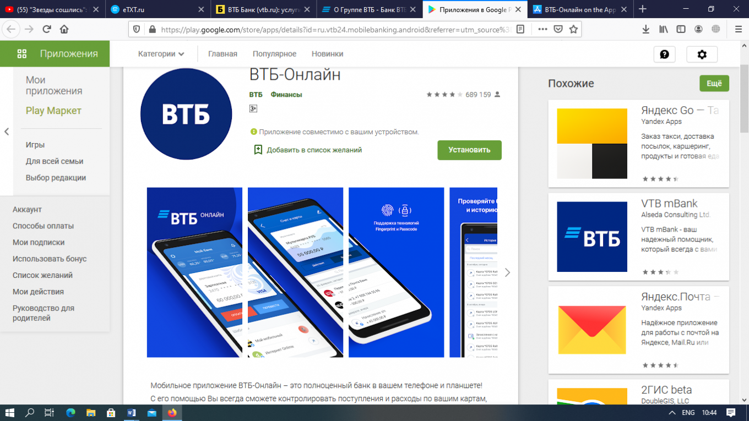Open the Google Play help button

pos(664,54)
